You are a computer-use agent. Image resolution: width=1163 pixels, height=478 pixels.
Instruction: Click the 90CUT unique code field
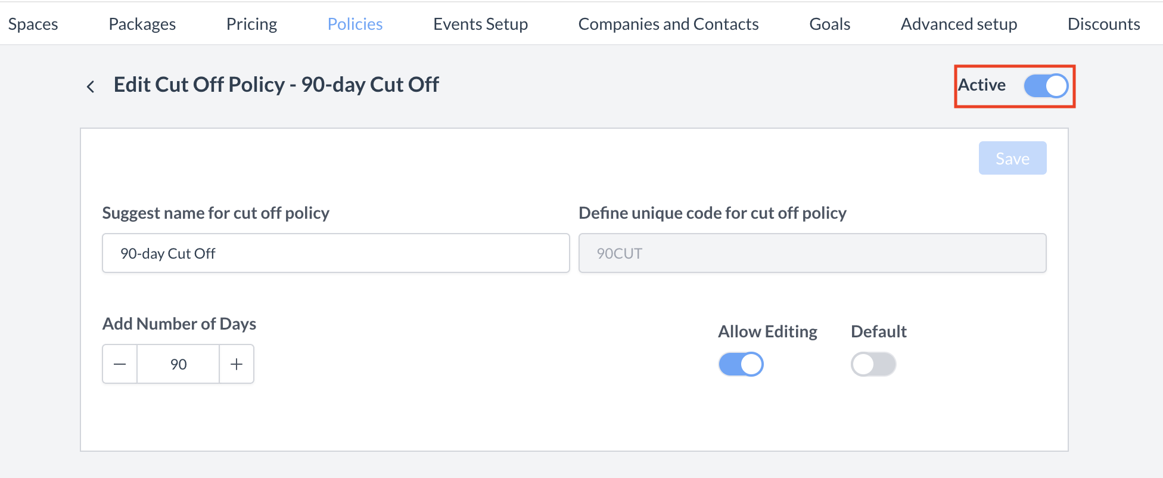point(811,253)
